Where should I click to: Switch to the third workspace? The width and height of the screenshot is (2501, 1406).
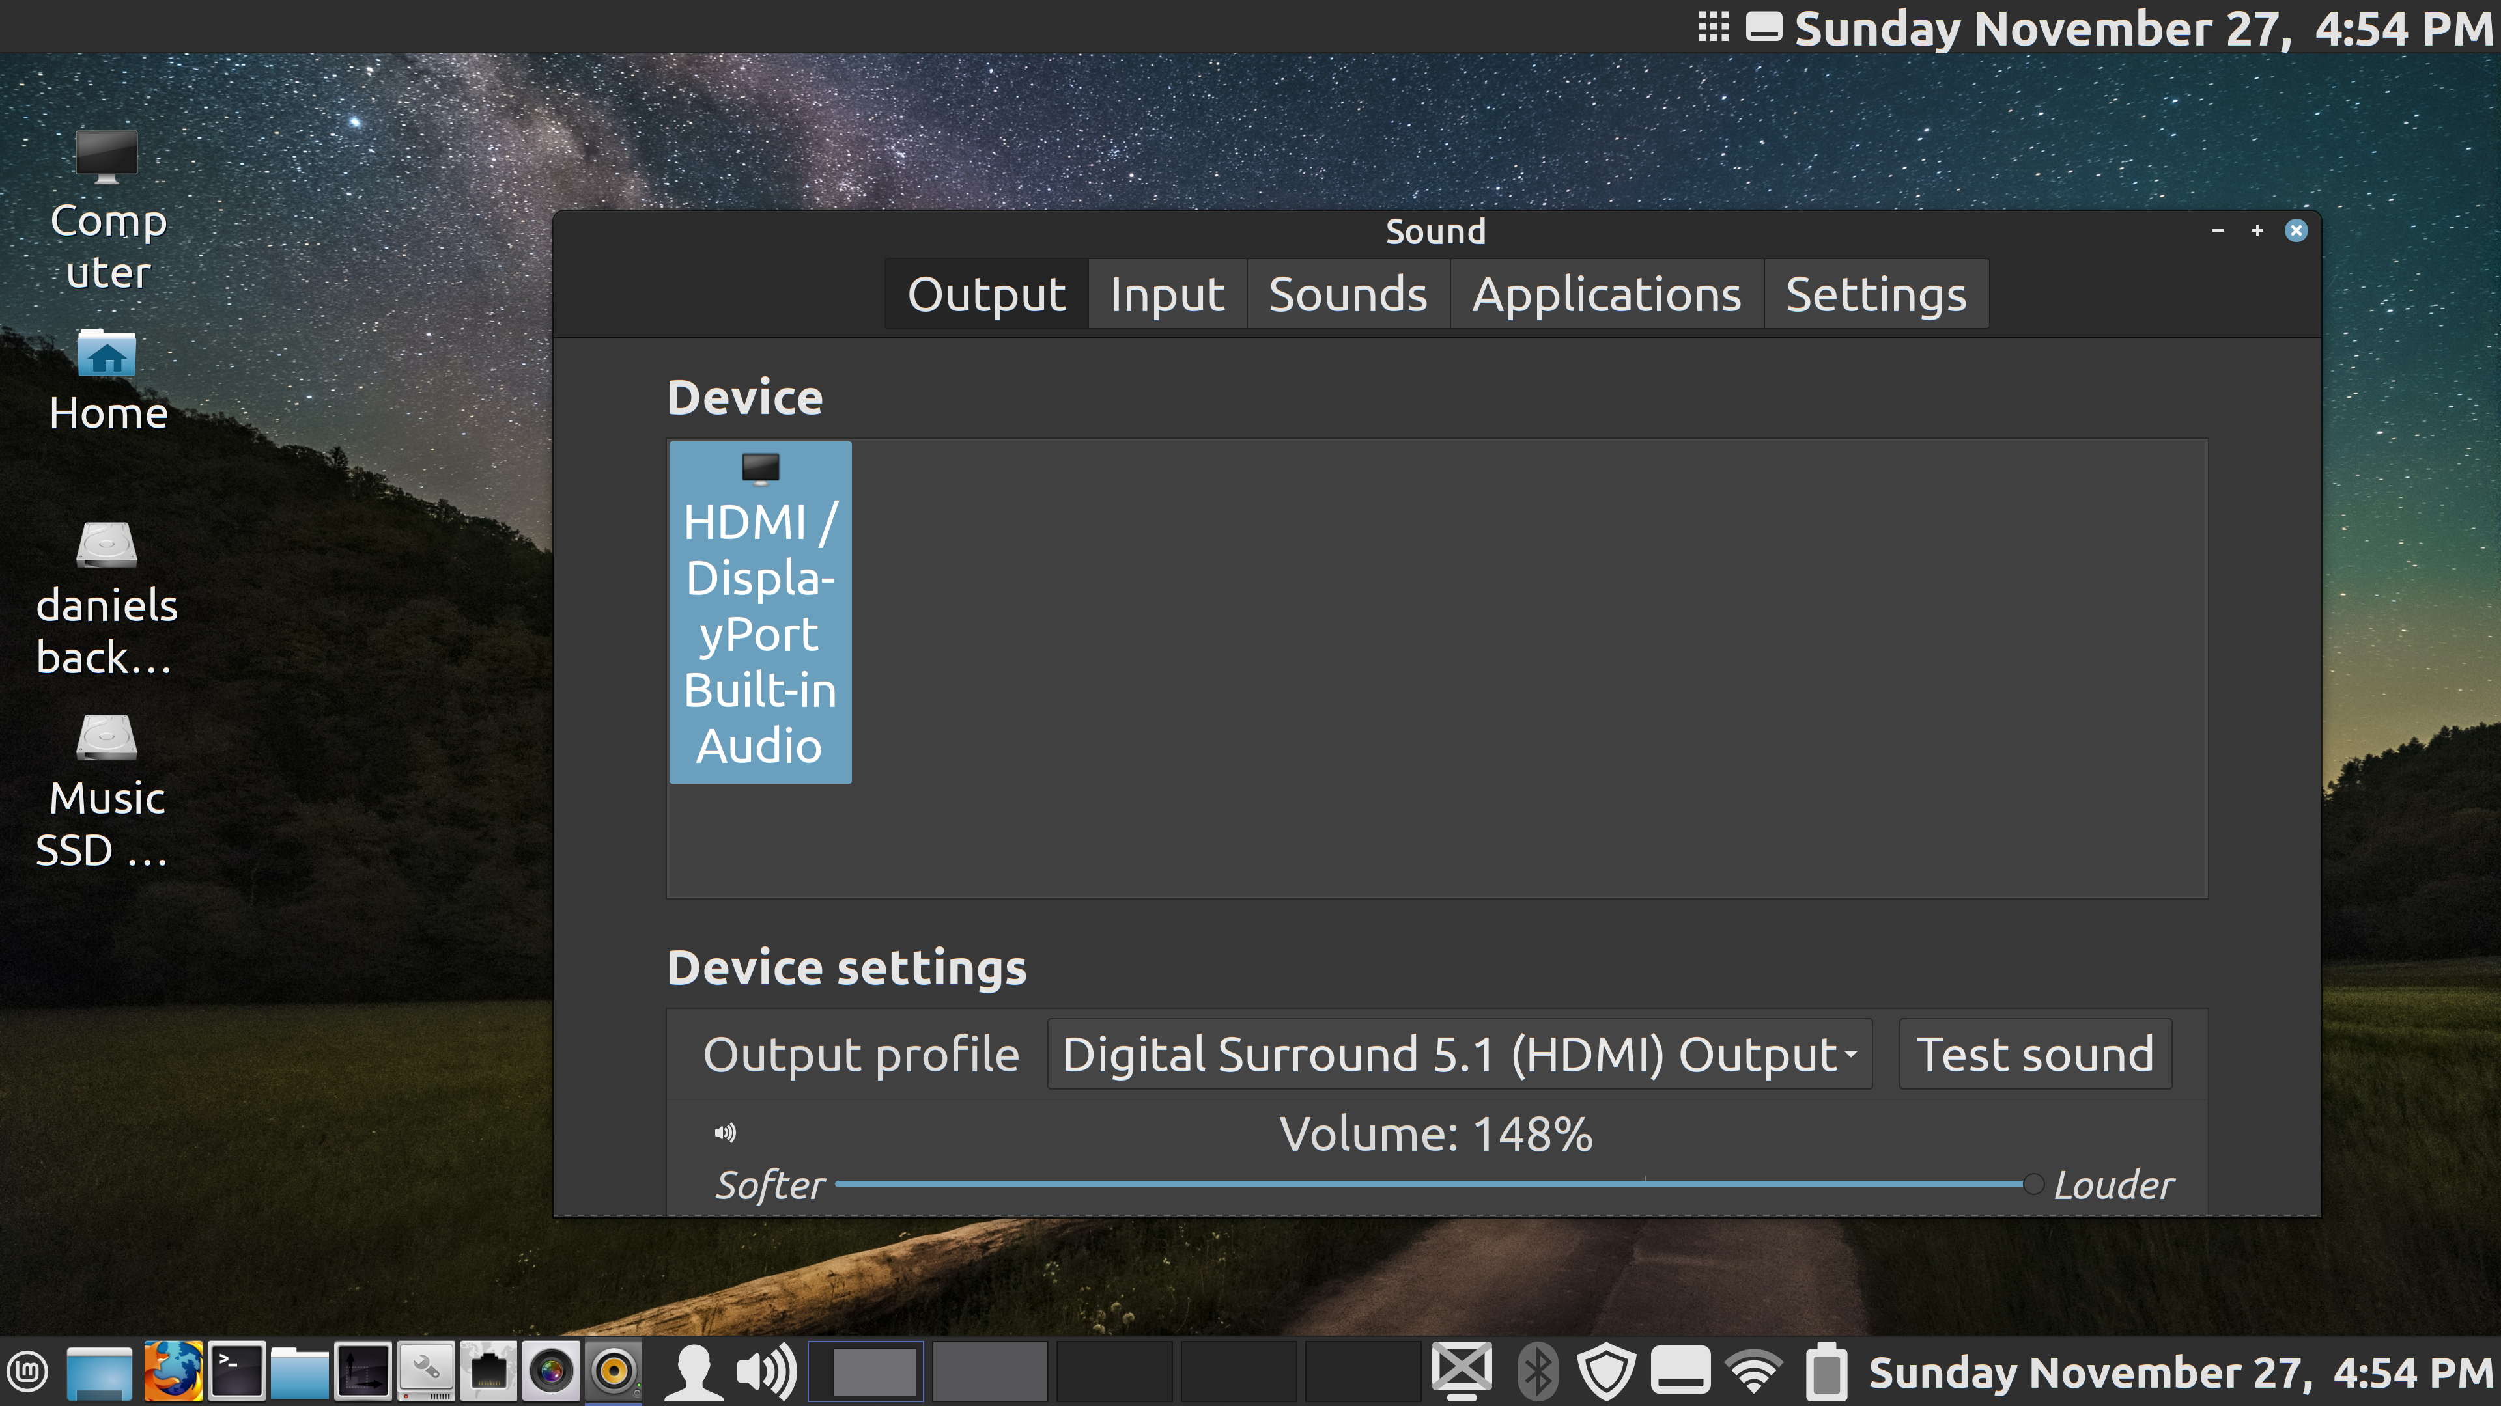[x=1114, y=1371]
